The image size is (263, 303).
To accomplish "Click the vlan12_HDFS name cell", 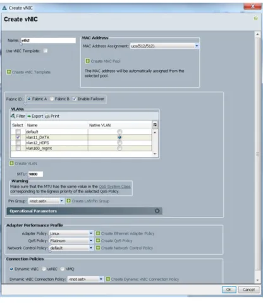I will [56, 143].
